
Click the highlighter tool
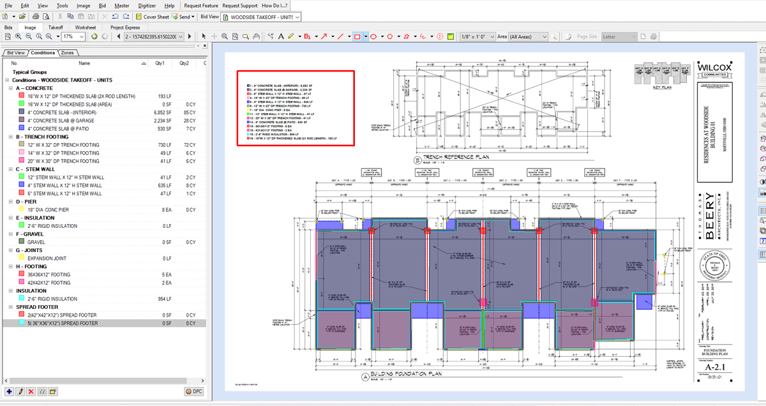(290, 36)
